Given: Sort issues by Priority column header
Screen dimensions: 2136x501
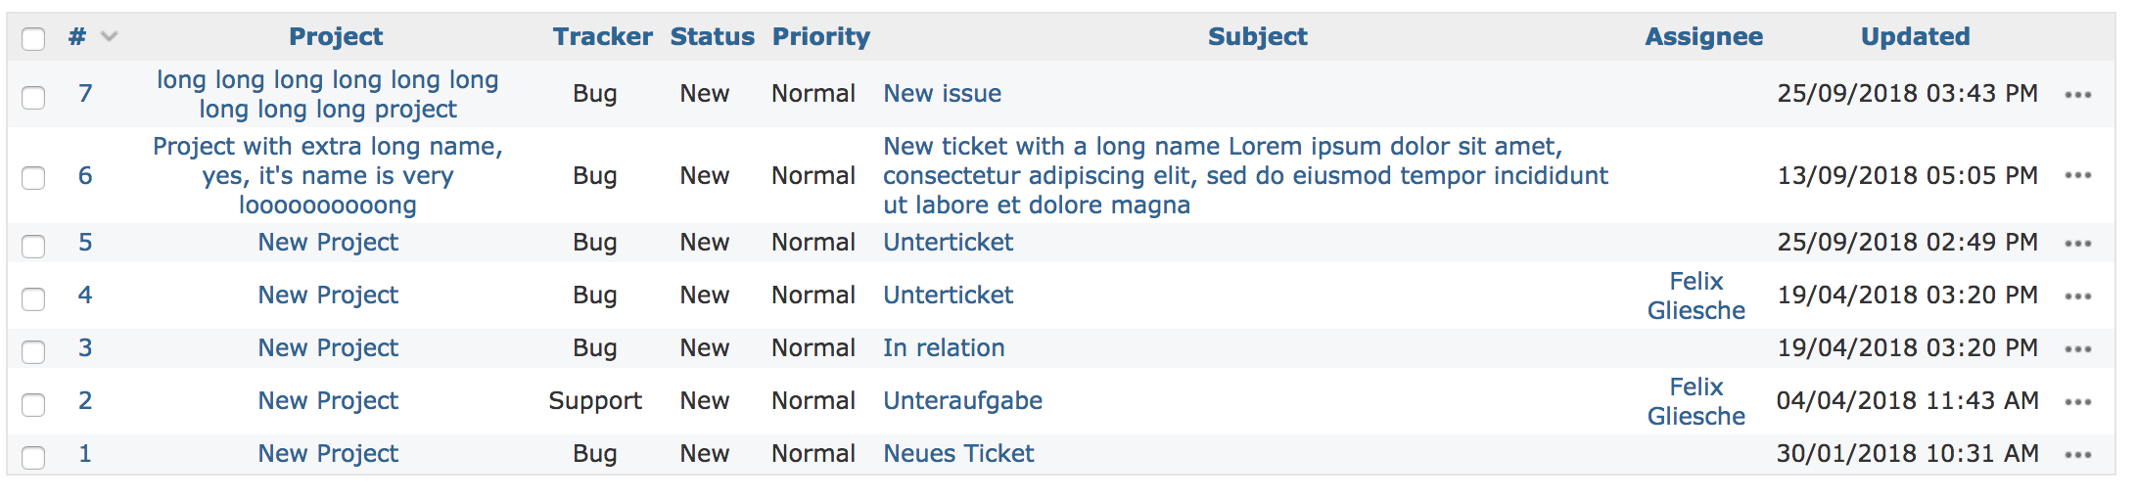Looking at the screenshot, I should point(820,37).
